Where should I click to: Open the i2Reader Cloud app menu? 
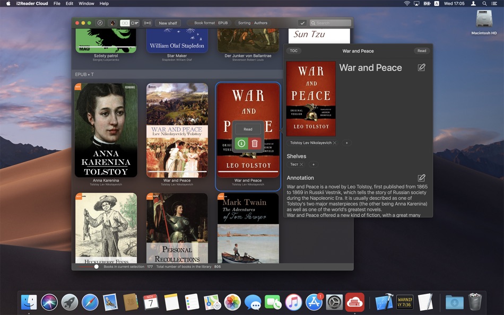pos(32,4)
